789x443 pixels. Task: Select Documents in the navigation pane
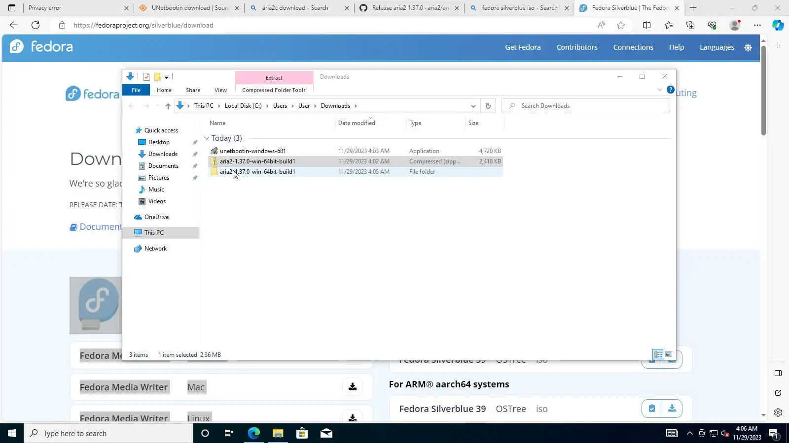[x=163, y=166]
